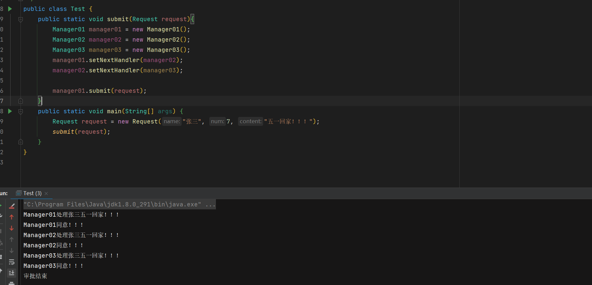Run the Test class from gutter arrow
Image resolution: width=592 pixels, height=285 pixels.
pyautogui.click(x=10, y=9)
